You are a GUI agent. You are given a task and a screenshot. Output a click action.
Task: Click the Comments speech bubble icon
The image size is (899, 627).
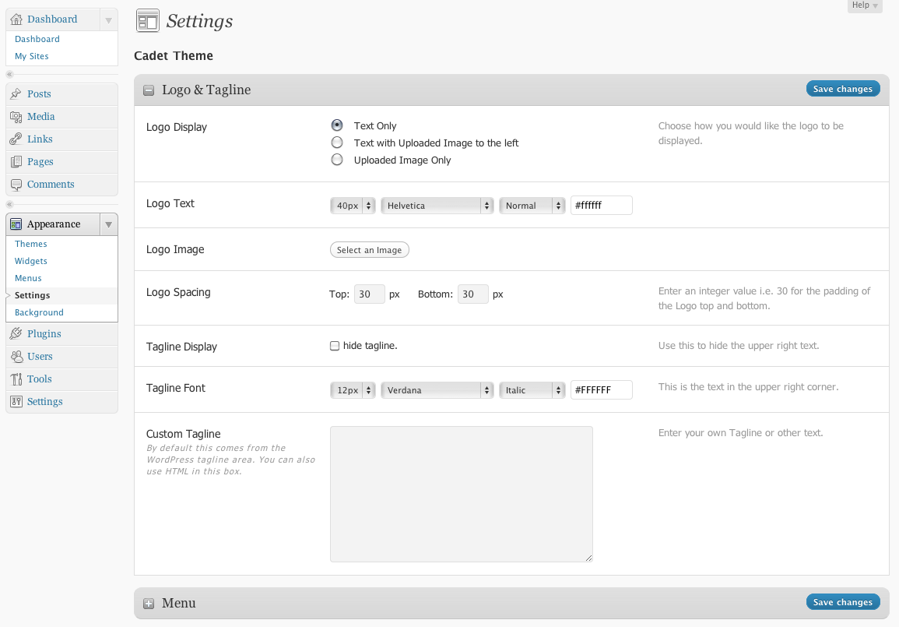tap(16, 184)
